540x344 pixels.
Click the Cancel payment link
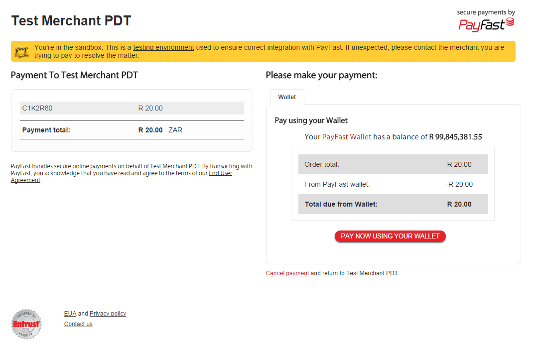pos(287,273)
